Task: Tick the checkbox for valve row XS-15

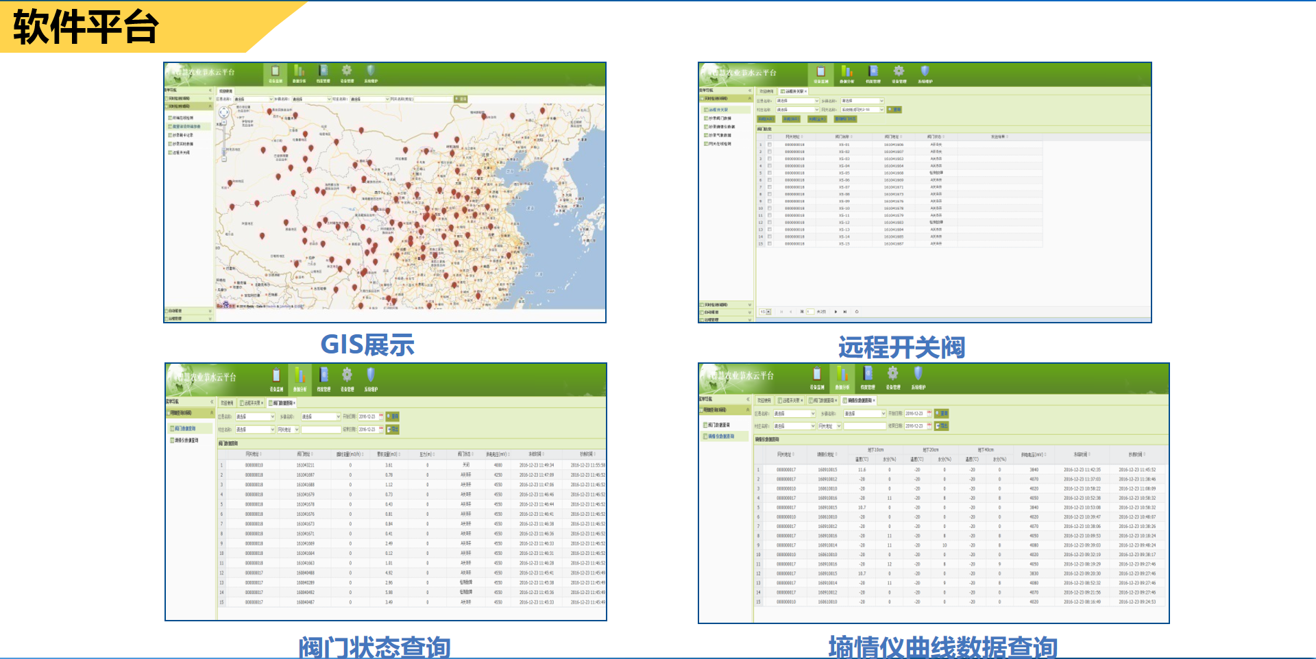Action: [x=770, y=244]
